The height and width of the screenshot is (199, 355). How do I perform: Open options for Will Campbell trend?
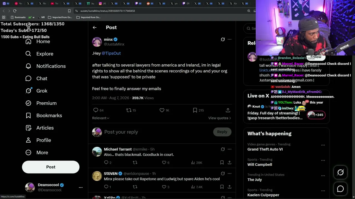point(323,160)
